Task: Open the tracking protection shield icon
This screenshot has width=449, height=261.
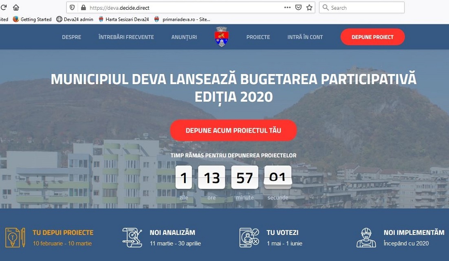Action: tap(72, 8)
